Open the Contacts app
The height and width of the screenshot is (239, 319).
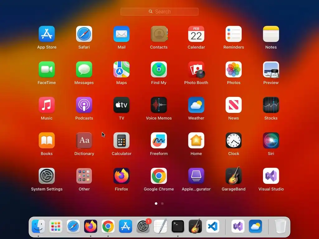pos(159,34)
